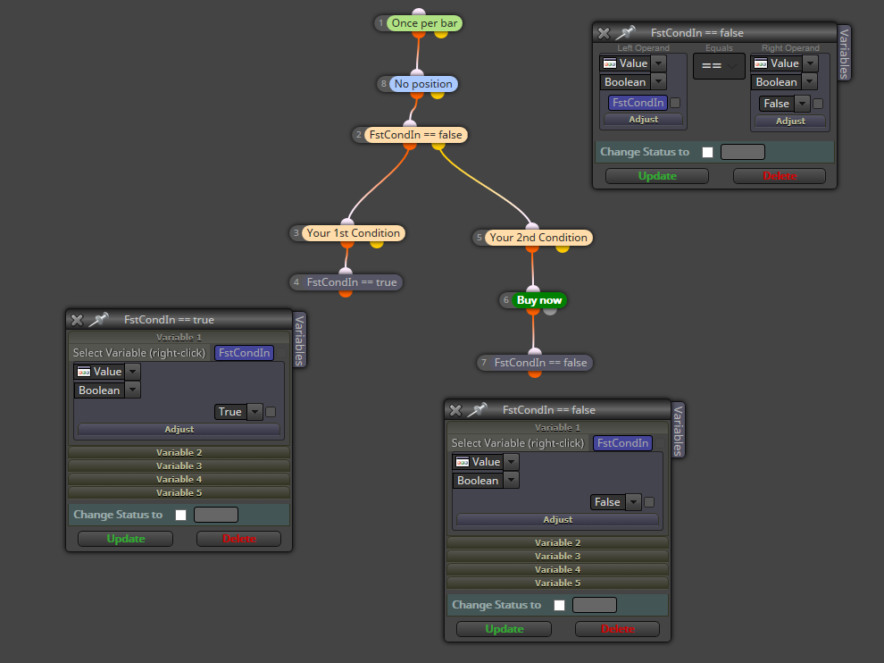Close the FstCondIn == true panel
The image size is (884, 663).
[77, 320]
